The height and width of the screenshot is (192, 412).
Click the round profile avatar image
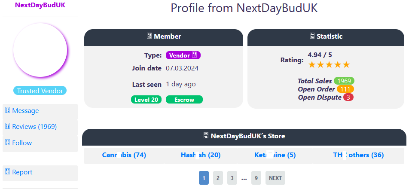(x=40, y=50)
